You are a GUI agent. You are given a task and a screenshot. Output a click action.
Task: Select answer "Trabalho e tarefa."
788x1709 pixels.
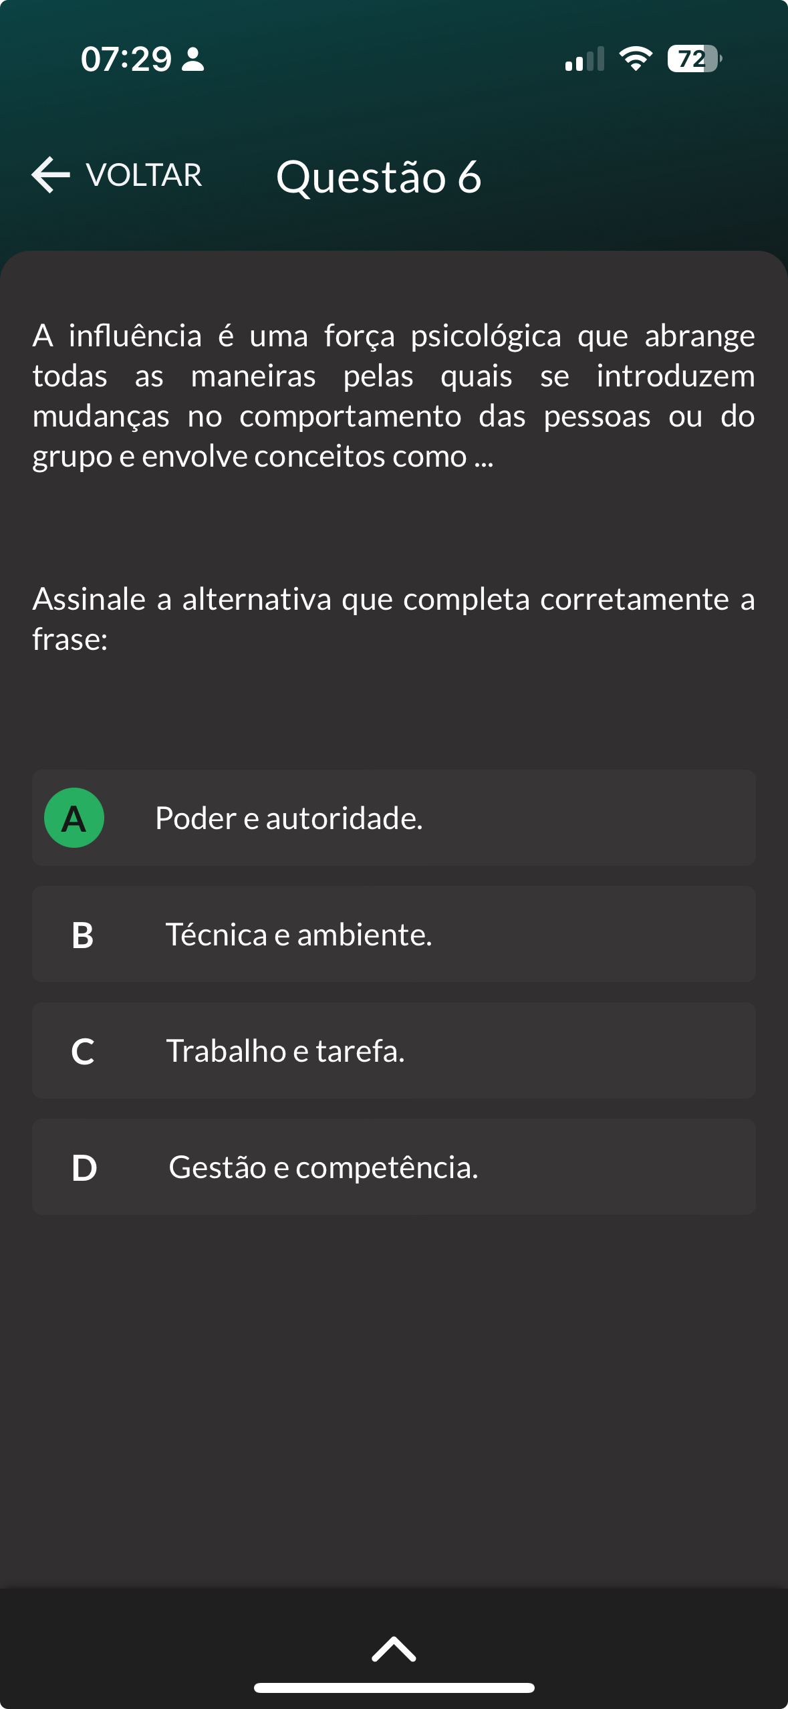click(285, 1051)
